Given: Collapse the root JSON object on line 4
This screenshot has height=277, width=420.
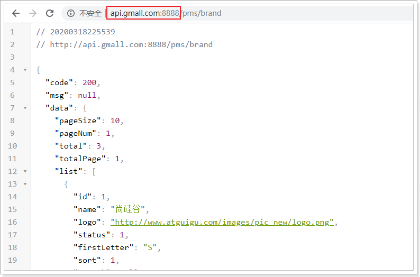Looking at the screenshot, I should click(x=25, y=70).
